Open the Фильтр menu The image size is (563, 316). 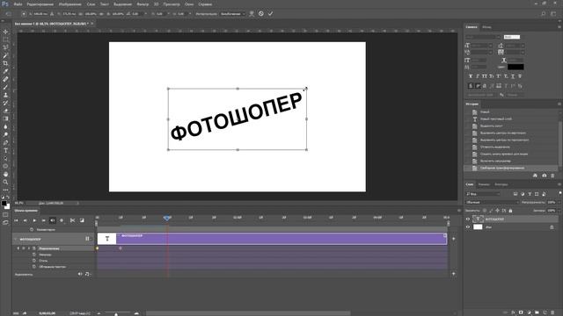[x=143, y=4]
